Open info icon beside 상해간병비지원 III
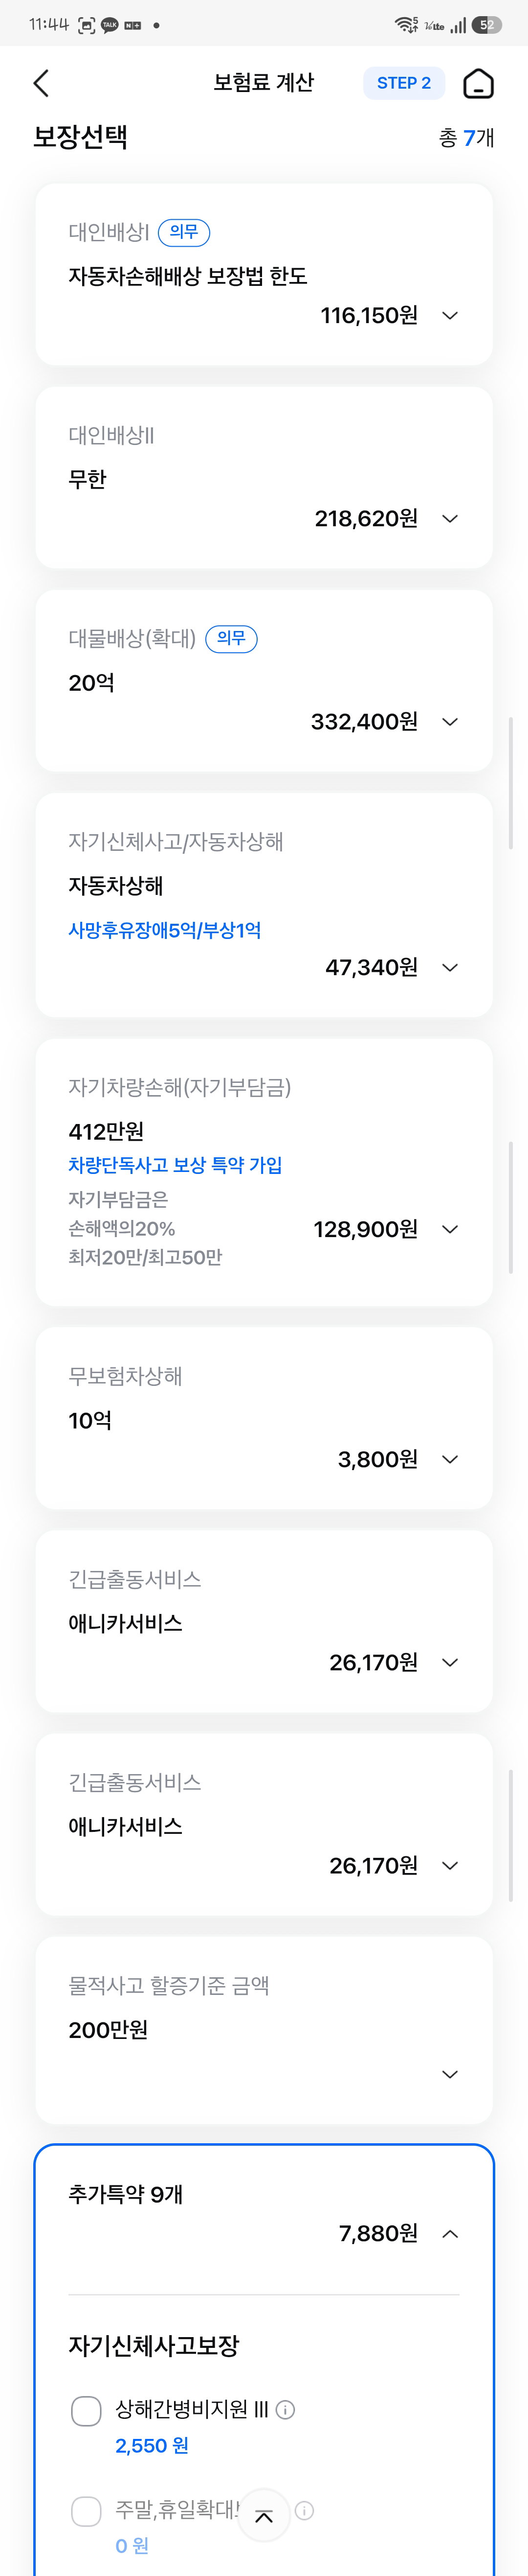 [x=286, y=2410]
